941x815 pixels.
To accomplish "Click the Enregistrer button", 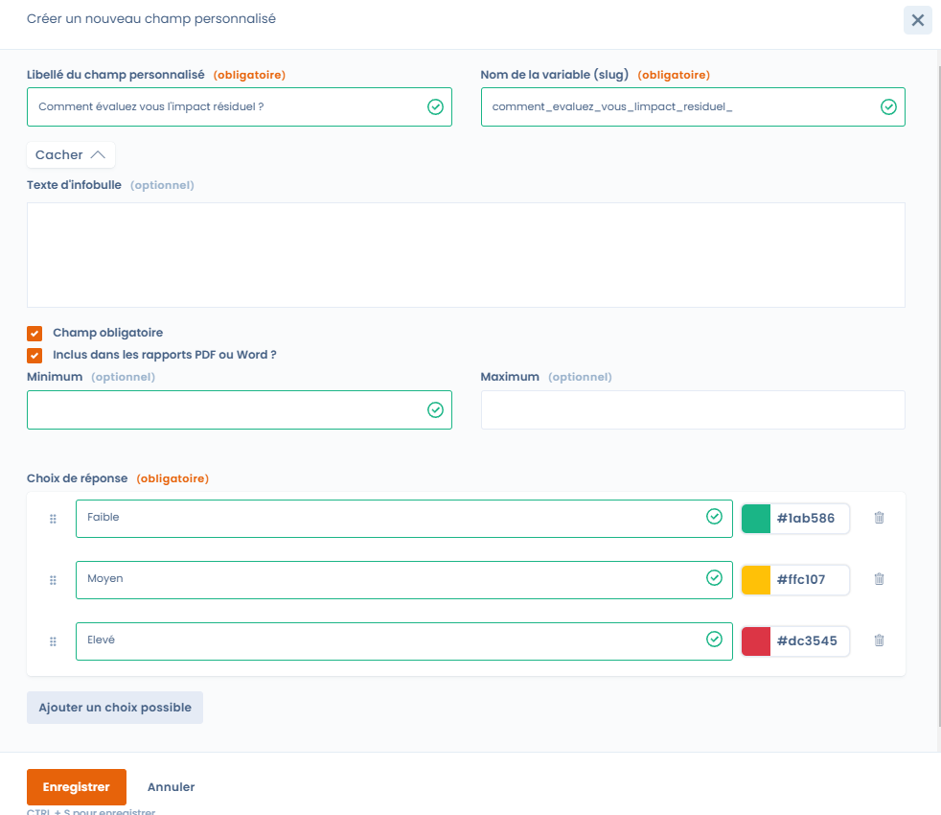I will [76, 787].
